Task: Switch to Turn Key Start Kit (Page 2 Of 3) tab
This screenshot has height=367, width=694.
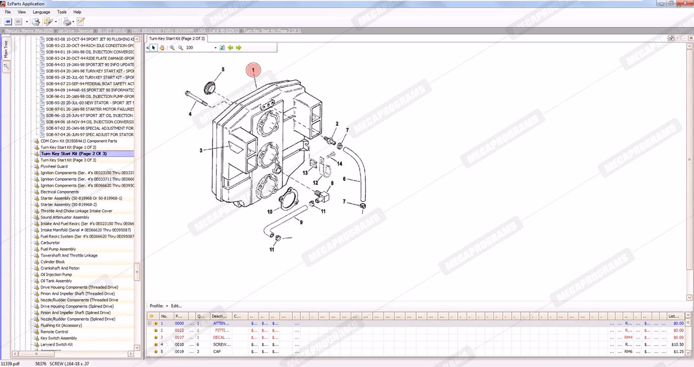Action: coord(177,39)
